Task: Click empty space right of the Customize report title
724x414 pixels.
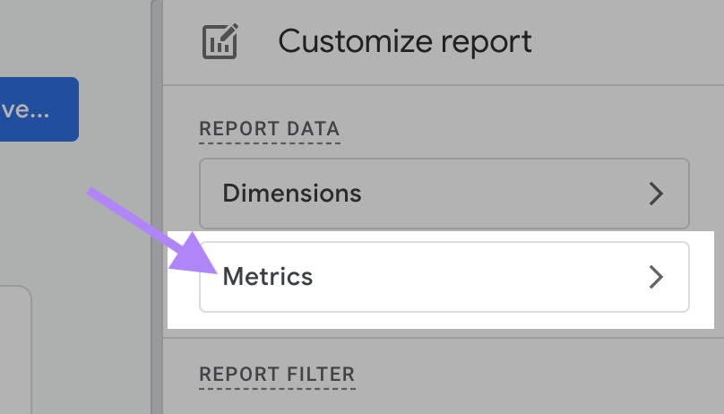Action: (627, 41)
